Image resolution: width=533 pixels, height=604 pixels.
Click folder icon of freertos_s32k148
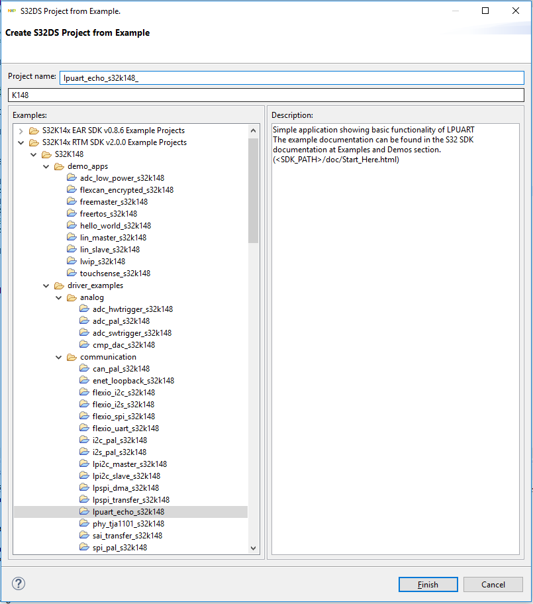(72, 213)
